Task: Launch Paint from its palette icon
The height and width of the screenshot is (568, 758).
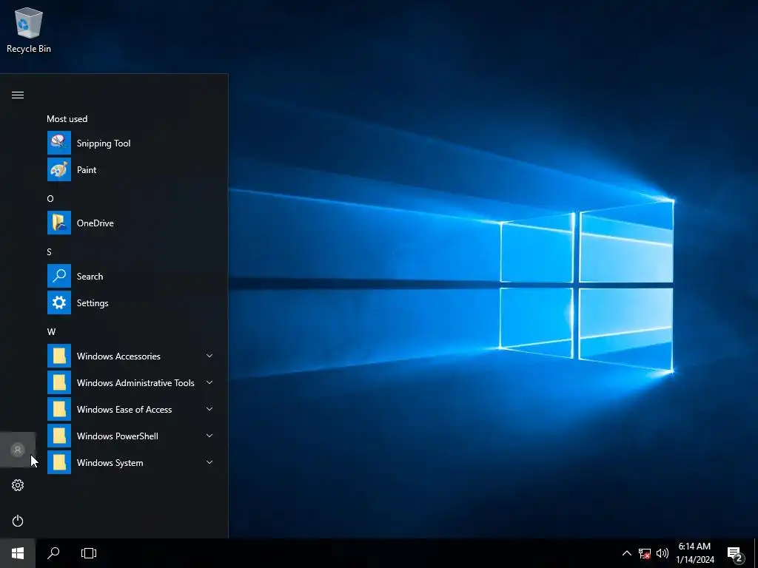Action: tap(59, 169)
